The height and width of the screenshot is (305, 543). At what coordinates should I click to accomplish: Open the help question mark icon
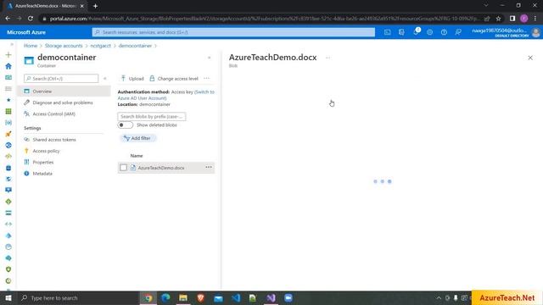[444, 32]
